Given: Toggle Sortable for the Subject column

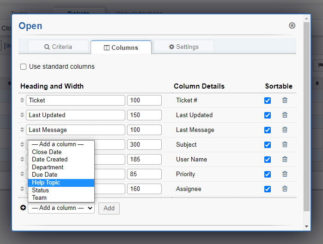Looking at the screenshot, I should coord(268,145).
